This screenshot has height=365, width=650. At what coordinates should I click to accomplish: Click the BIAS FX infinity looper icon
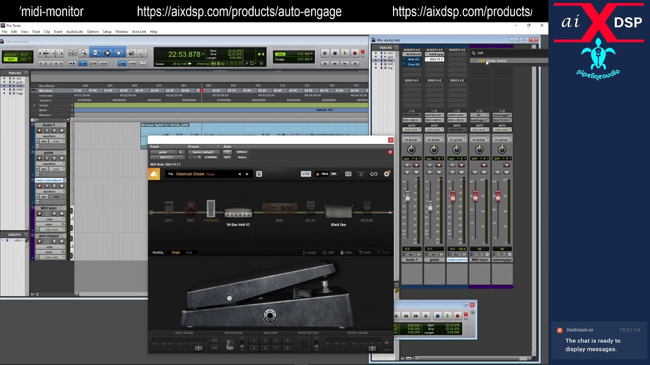(x=374, y=174)
